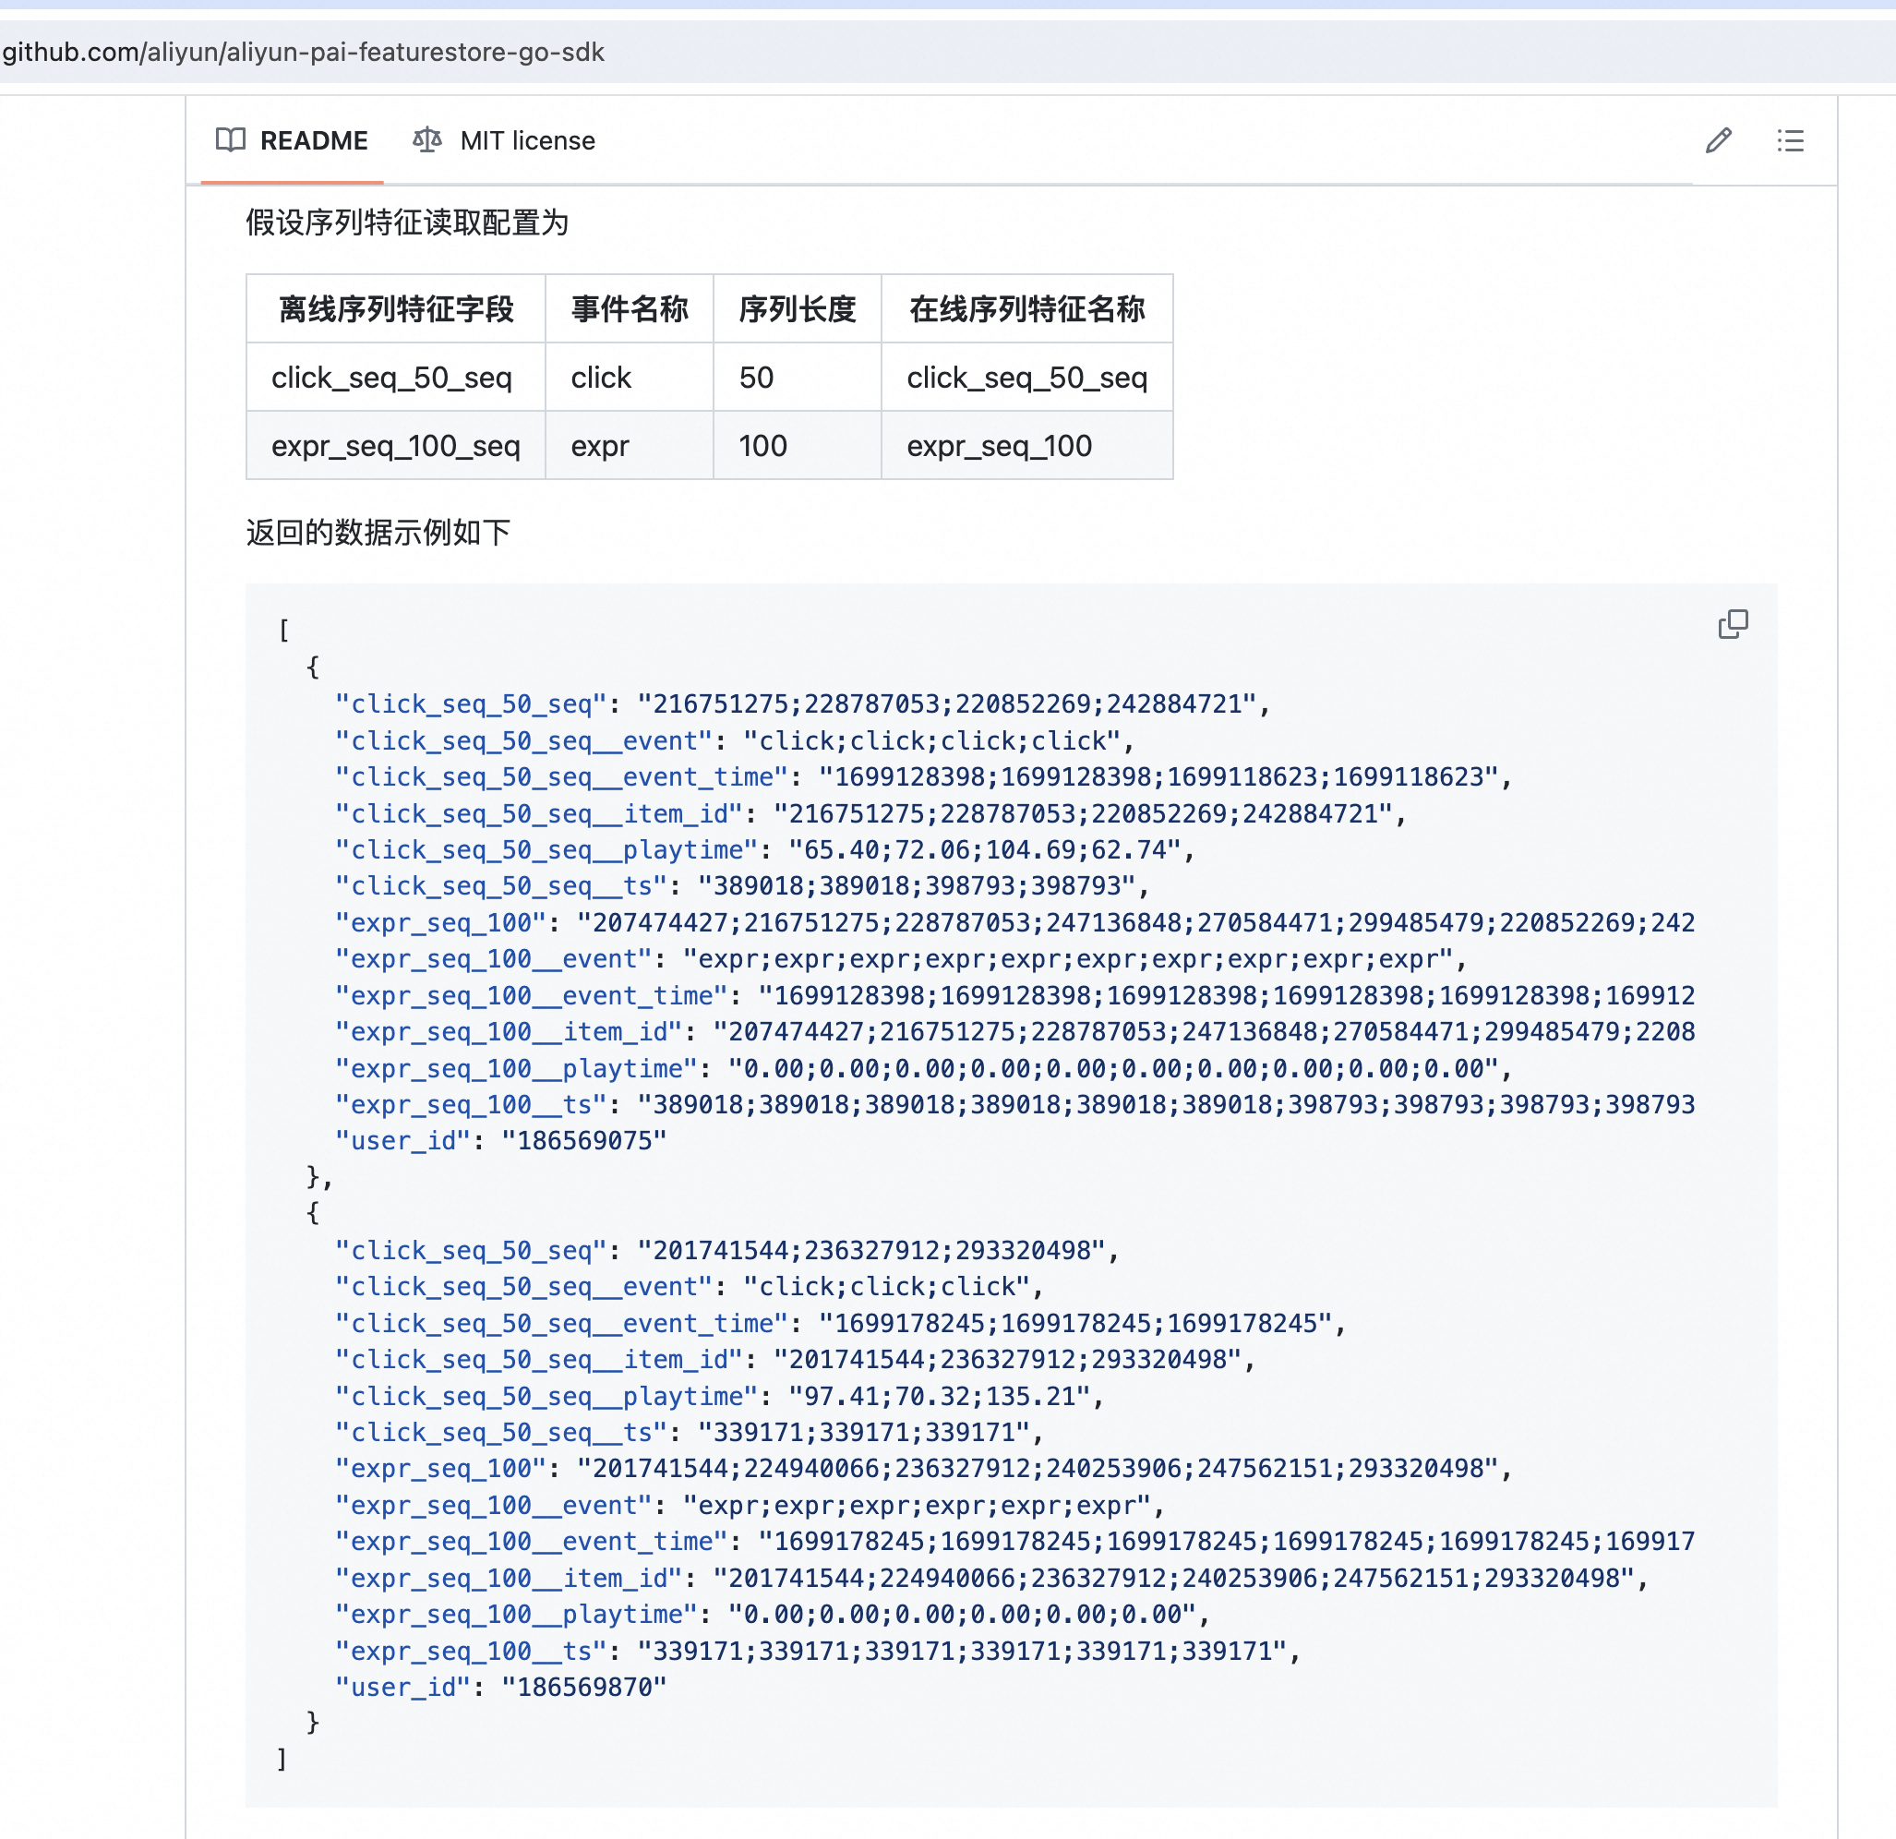Click the expr_seq_100_seq table cell

click(x=396, y=446)
